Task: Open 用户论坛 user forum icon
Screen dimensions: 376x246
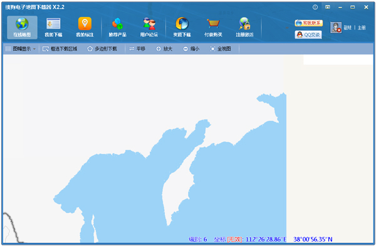Action: click(149, 24)
